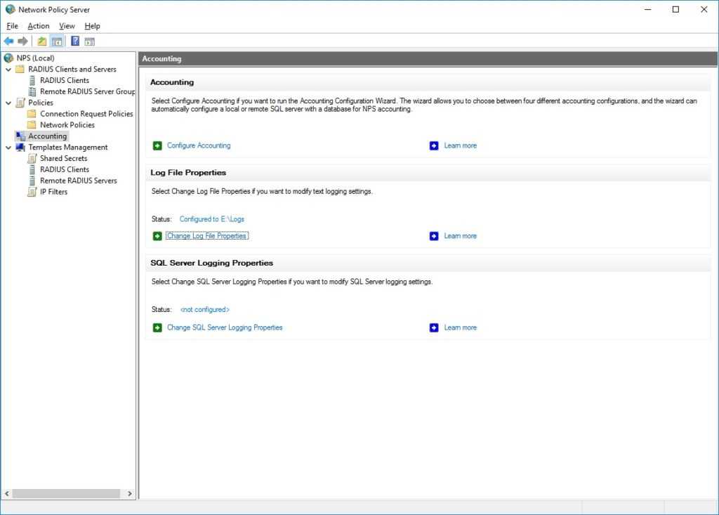Click the green arrow beside Change SQL Server Logging

point(157,327)
